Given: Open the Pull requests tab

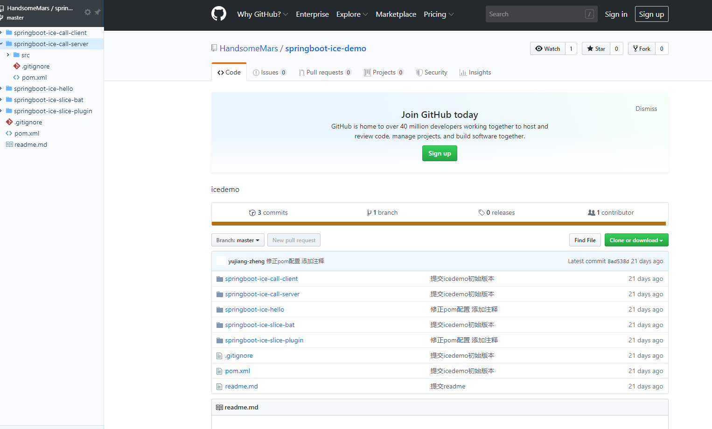Looking at the screenshot, I should coord(325,72).
